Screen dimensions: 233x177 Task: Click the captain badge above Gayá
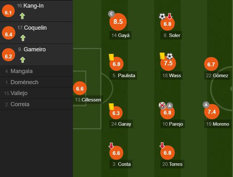coord(111,14)
